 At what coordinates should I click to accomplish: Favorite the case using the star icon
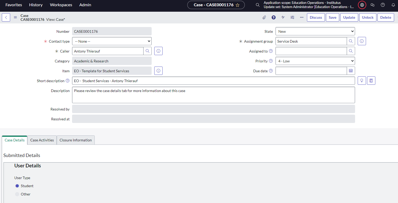(x=237, y=5)
